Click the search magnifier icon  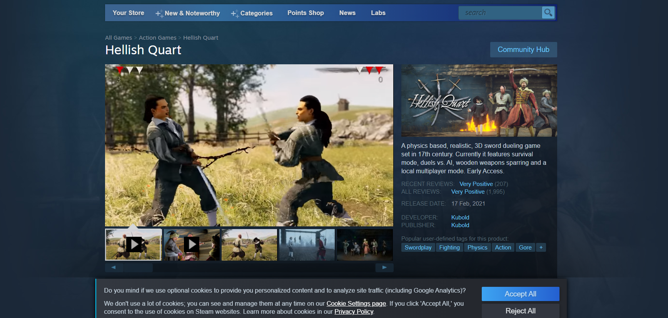coord(548,13)
